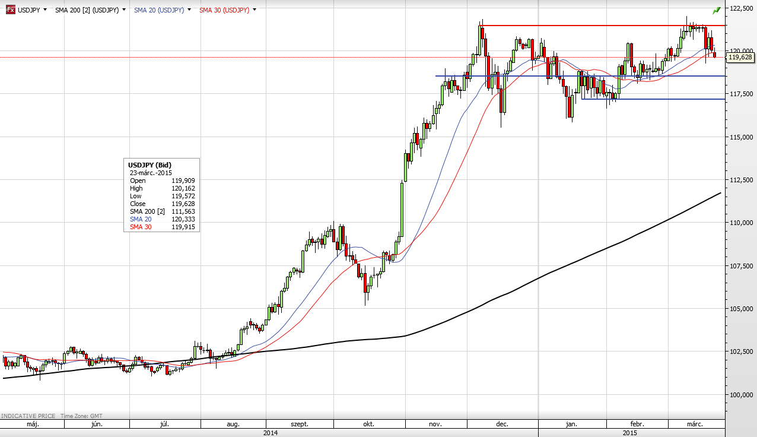Click the 107,500 price axis label
The image size is (757, 437).
[741, 266]
